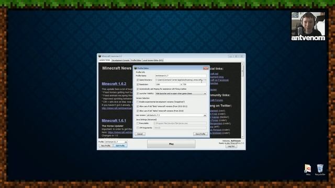Click into the Profile Name field
Screen dimensions: 335x188
click(x=181, y=76)
